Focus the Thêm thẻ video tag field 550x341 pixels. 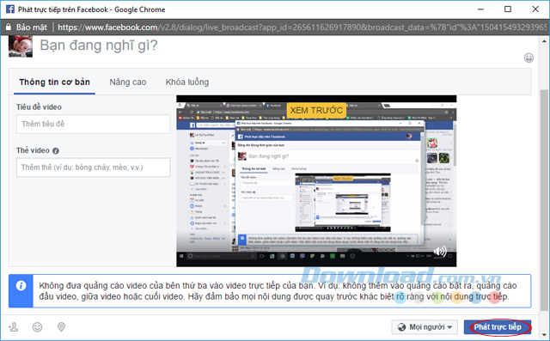(x=94, y=167)
